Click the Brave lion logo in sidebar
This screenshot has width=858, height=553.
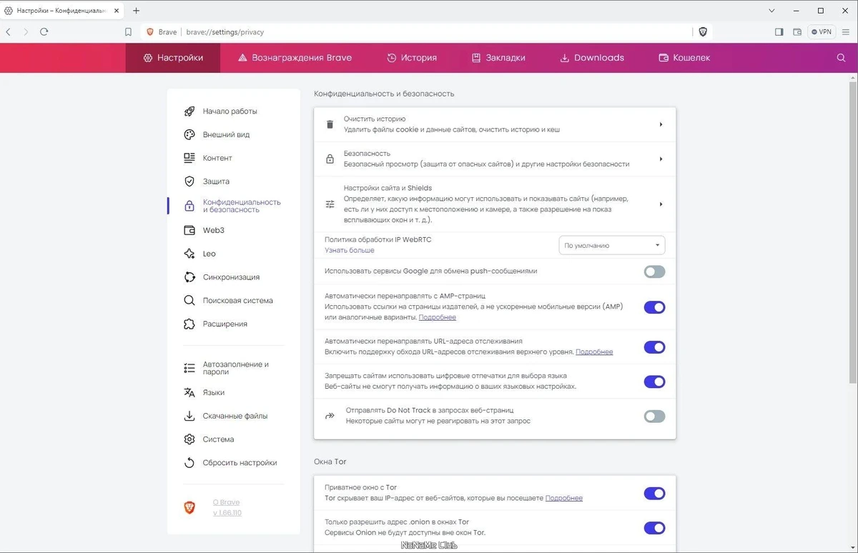point(189,507)
